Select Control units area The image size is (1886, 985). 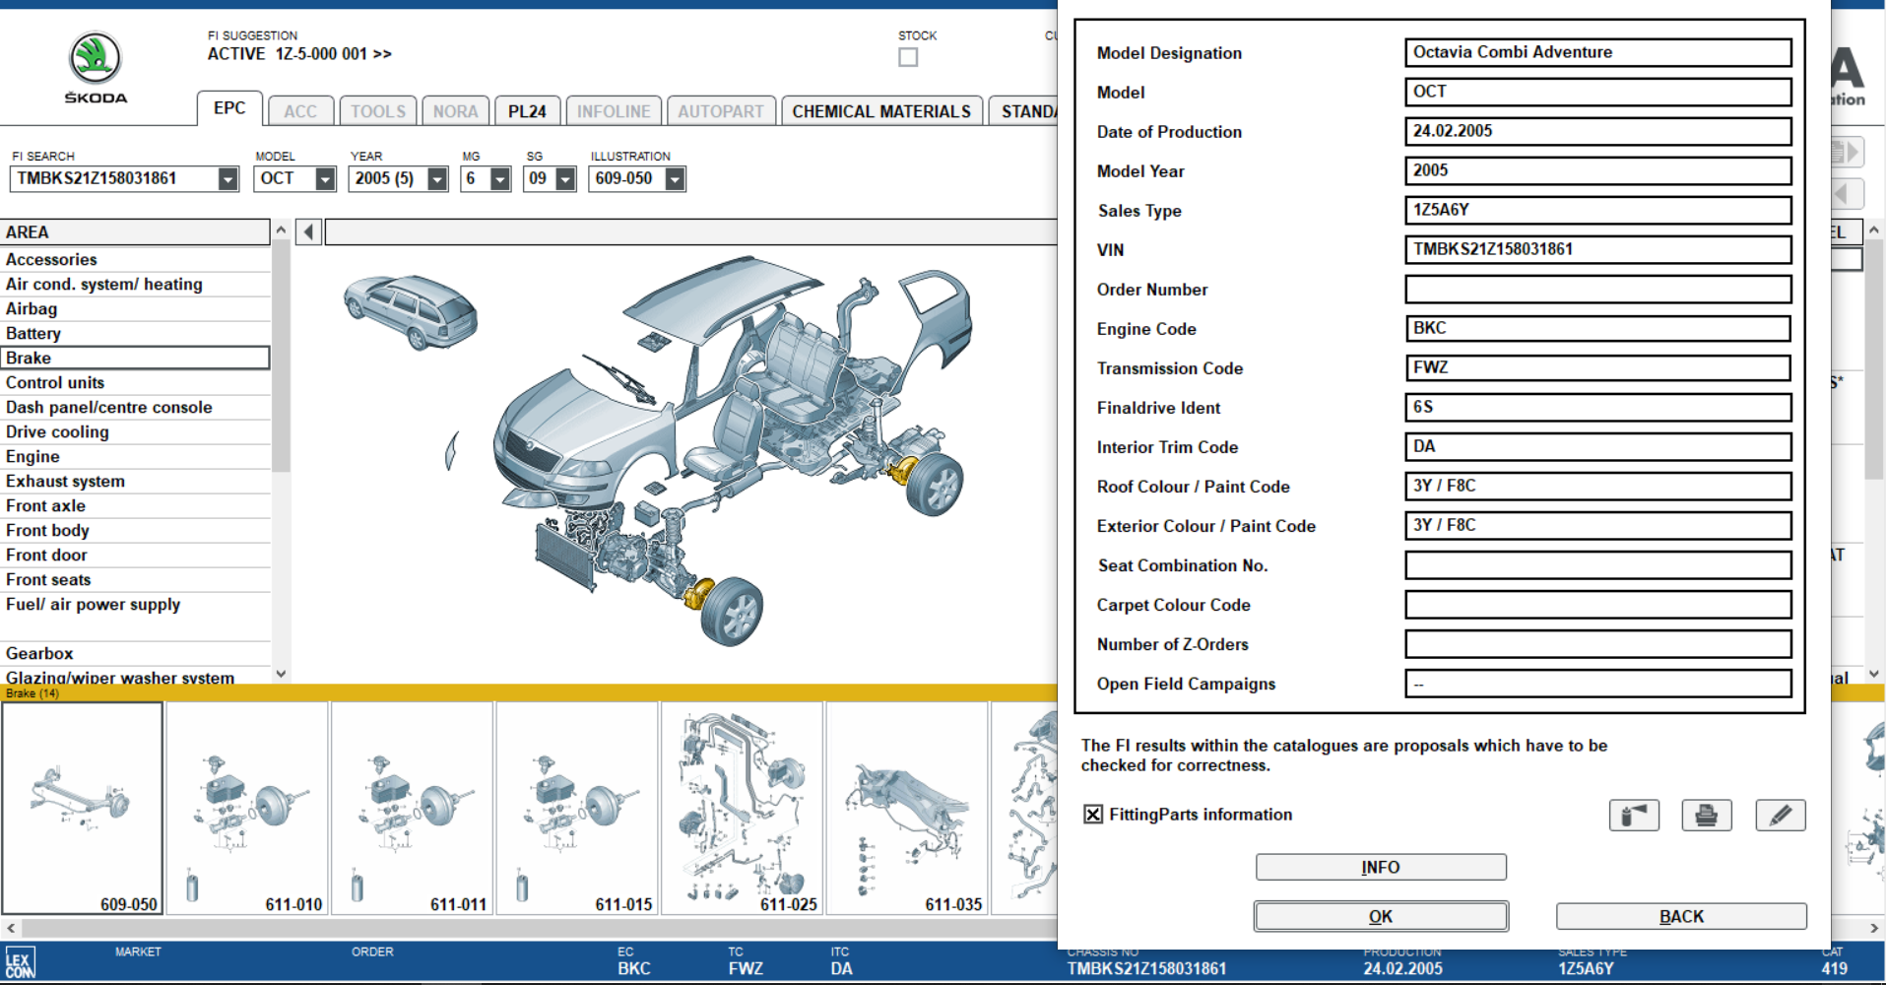point(135,383)
